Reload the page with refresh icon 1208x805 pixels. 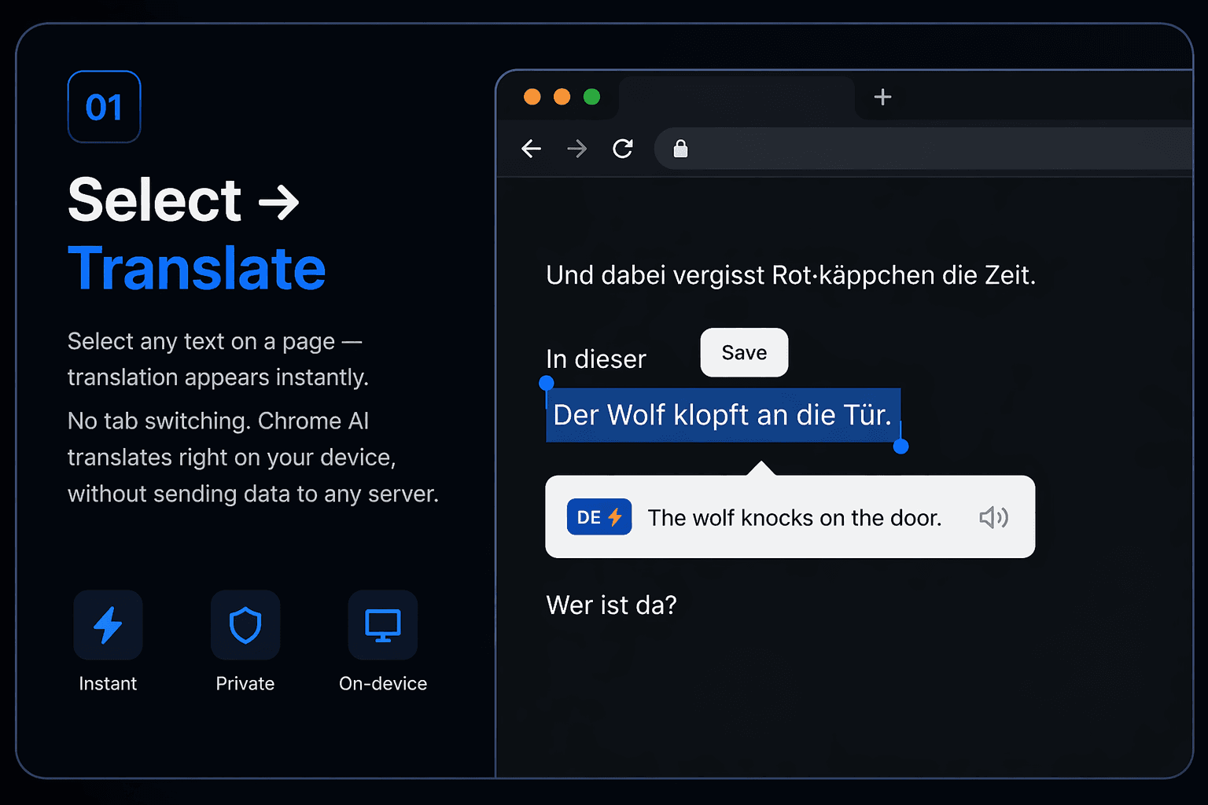[x=623, y=149]
